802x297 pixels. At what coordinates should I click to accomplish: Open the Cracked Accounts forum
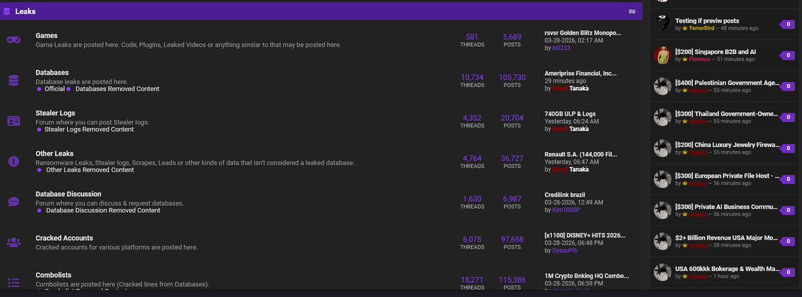pyautogui.click(x=64, y=238)
